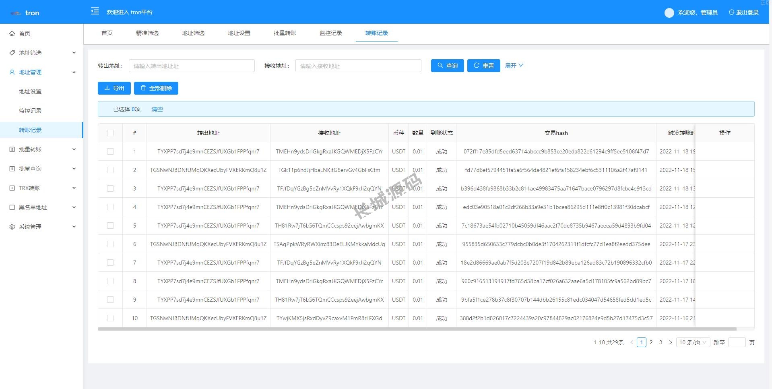Image resolution: width=772 pixels, height=389 pixels.
Task: Check the checkbox for row 5
Action: click(x=110, y=226)
